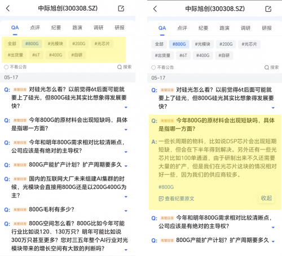
Task: Switch to 点评 tab on left screen
Action: click(35, 28)
